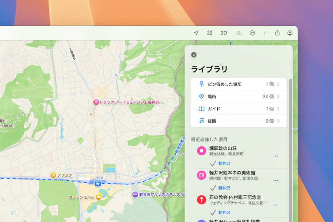Open the map mode selector icon
This screenshot has height=222, width=333.
[209, 33]
